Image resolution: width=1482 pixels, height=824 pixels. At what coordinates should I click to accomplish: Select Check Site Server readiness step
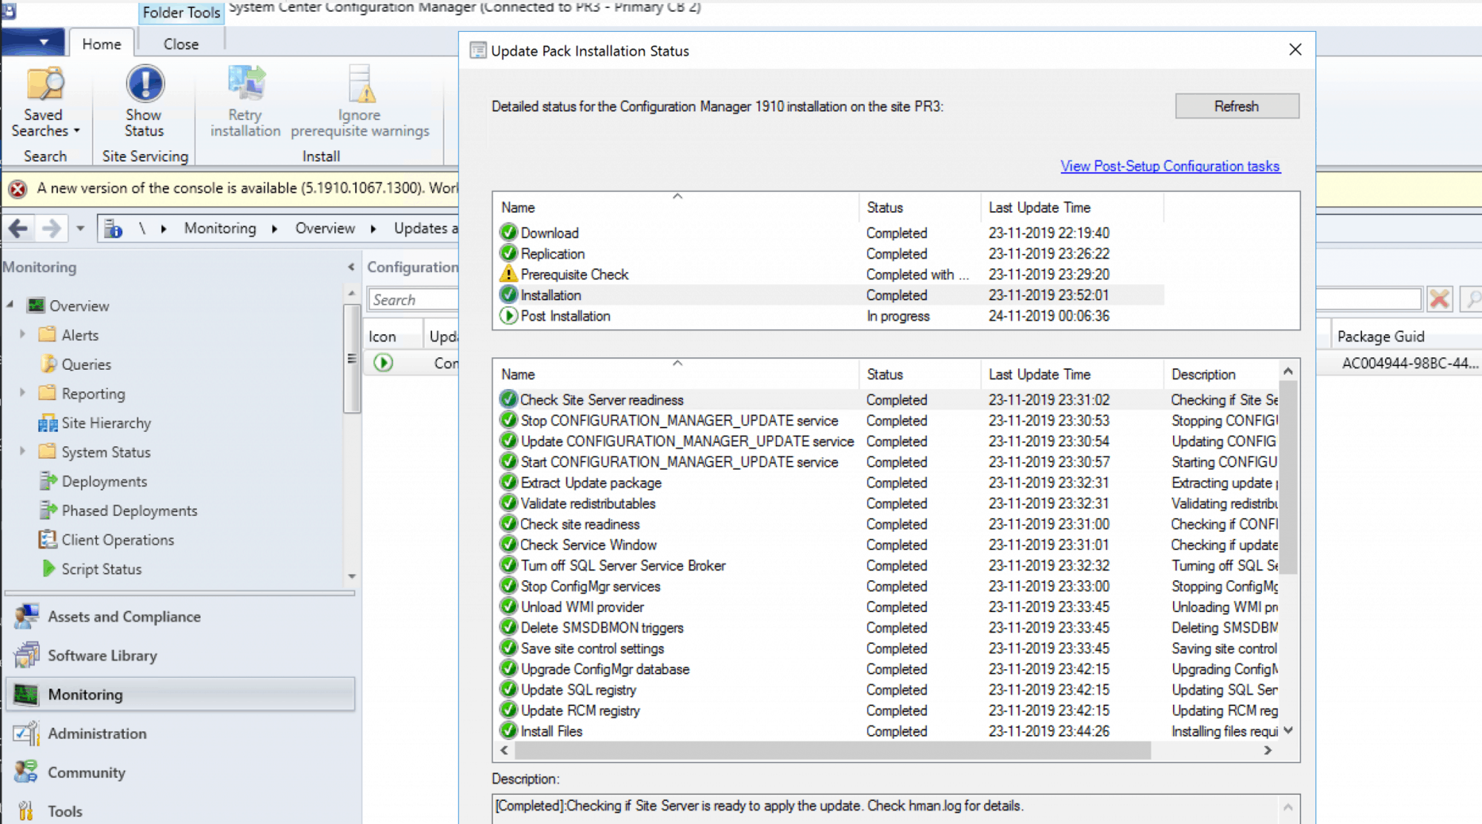[x=888, y=399]
